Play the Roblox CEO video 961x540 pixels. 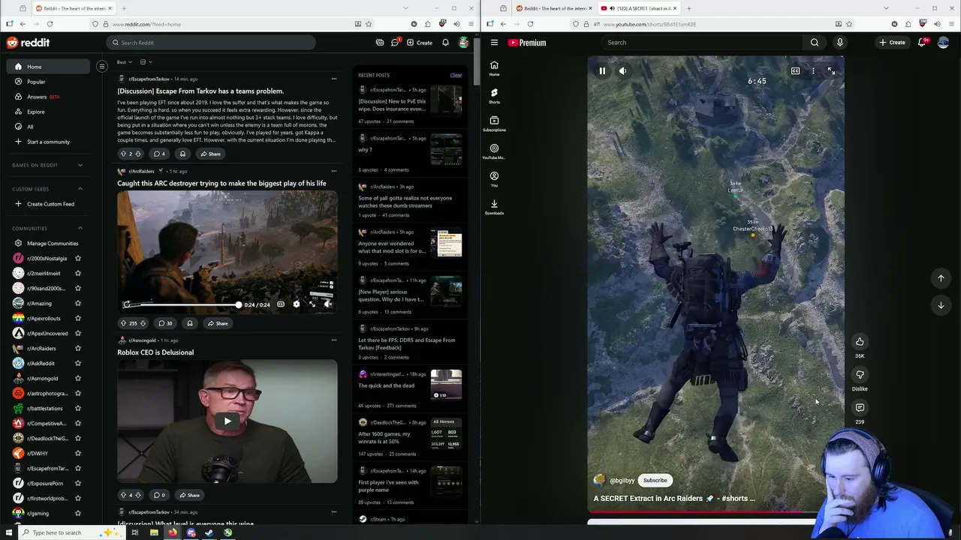(227, 421)
